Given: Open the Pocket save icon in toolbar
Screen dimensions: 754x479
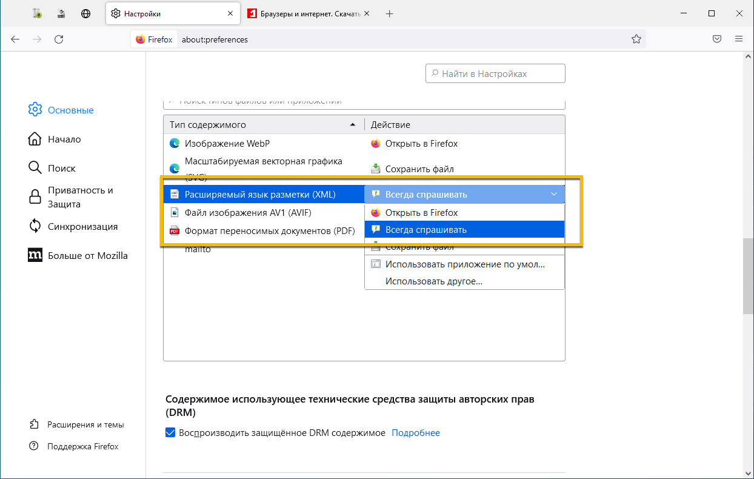Looking at the screenshot, I should point(716,39).
